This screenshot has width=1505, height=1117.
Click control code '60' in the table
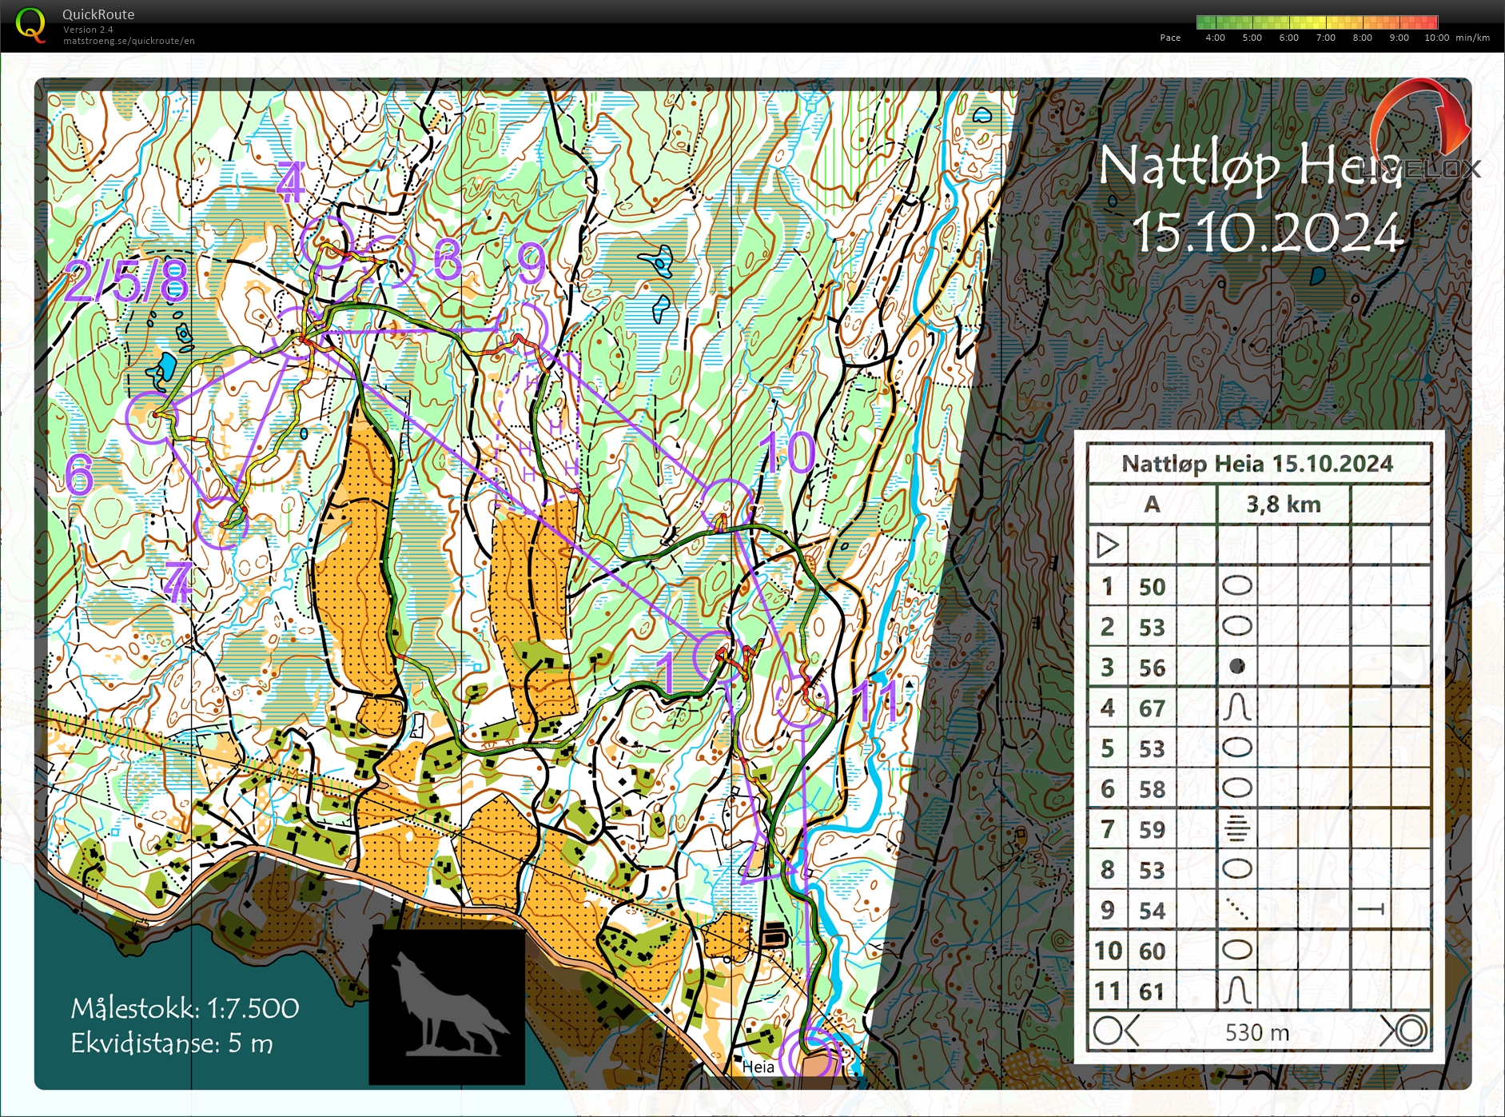pyautogui.click(x=1152, y=951)
